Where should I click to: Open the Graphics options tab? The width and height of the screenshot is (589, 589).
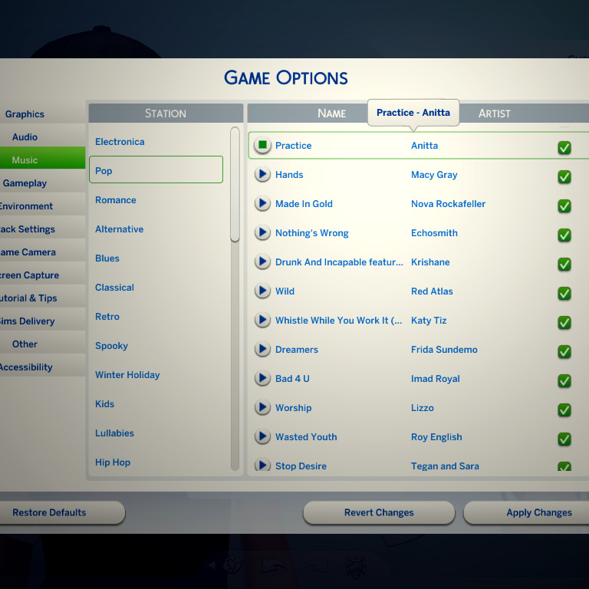point(42,114)
